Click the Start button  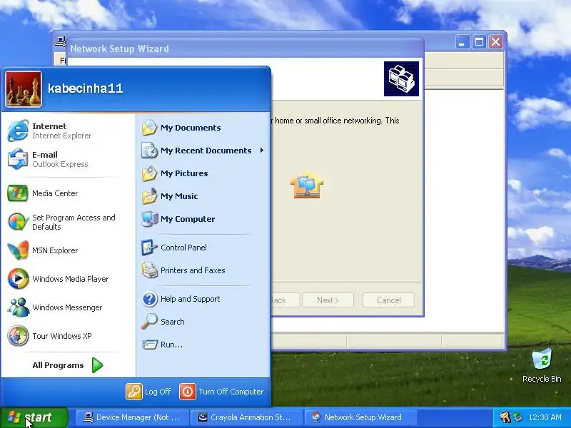[34, 417]
